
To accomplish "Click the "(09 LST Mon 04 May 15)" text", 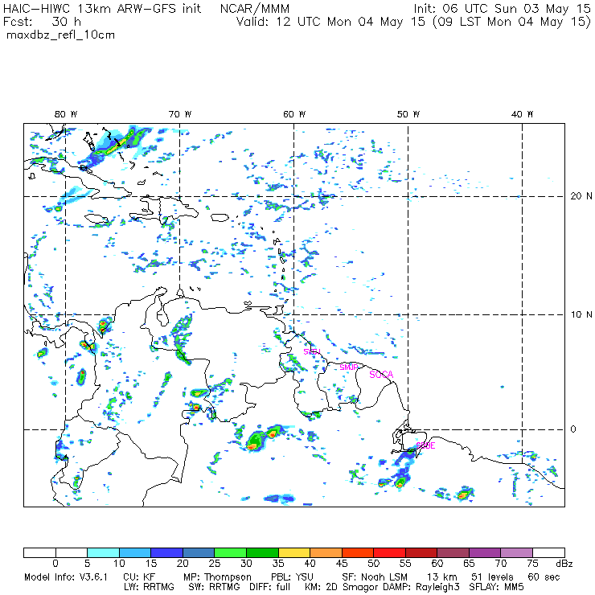I will [512, 22].
